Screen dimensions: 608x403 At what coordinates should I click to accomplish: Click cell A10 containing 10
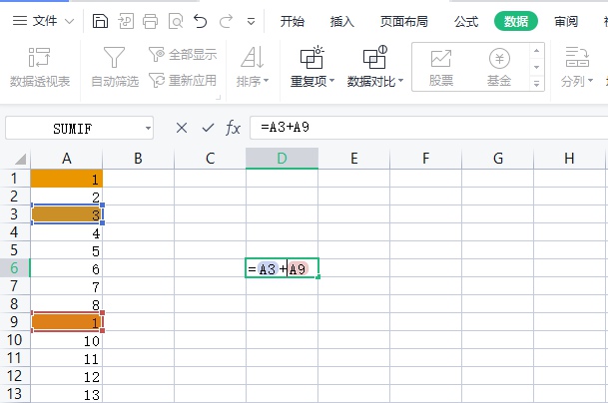66,340
